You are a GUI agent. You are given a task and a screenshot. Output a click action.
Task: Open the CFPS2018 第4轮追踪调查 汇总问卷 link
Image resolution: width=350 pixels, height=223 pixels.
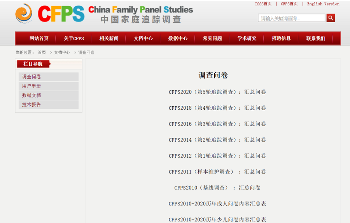[x=217, y=108]
